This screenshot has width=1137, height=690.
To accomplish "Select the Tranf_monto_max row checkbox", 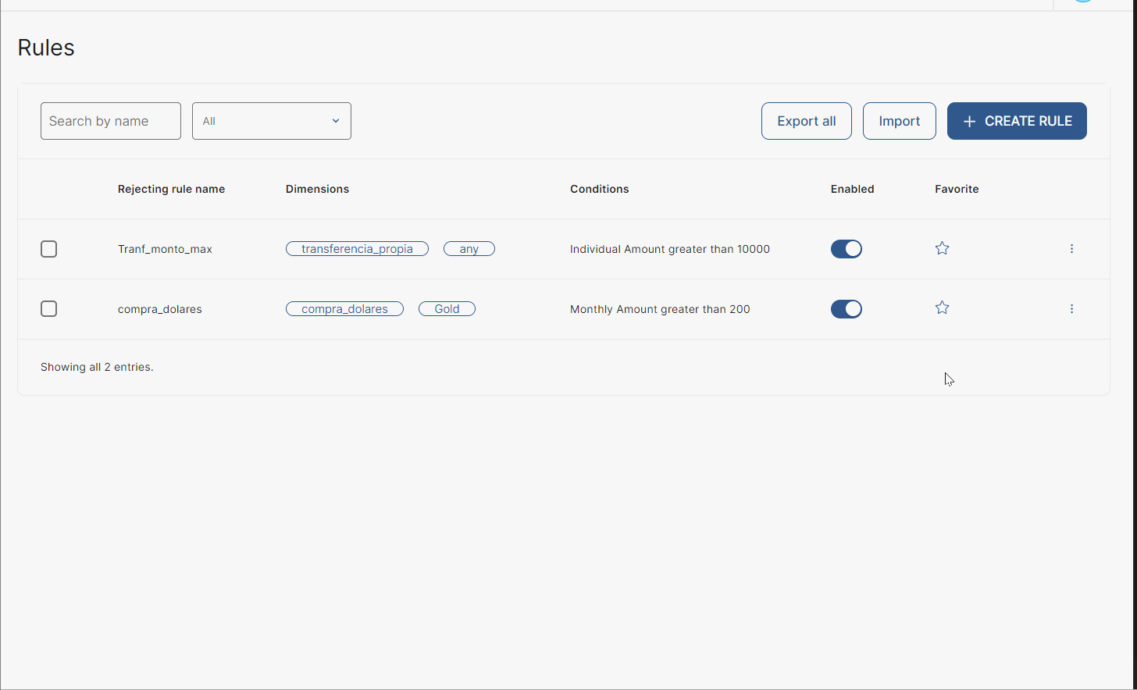I will point(48,249).
